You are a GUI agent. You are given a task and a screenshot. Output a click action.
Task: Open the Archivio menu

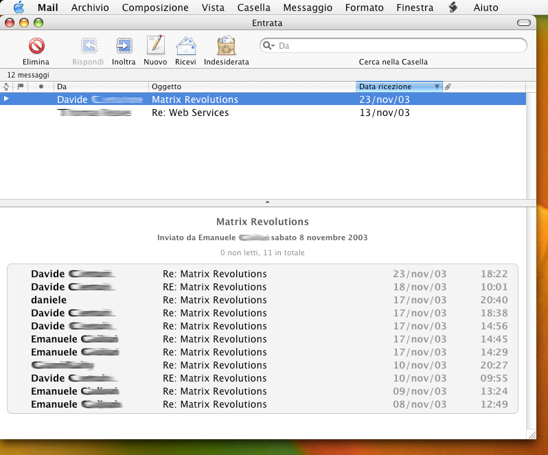(90, 8)
